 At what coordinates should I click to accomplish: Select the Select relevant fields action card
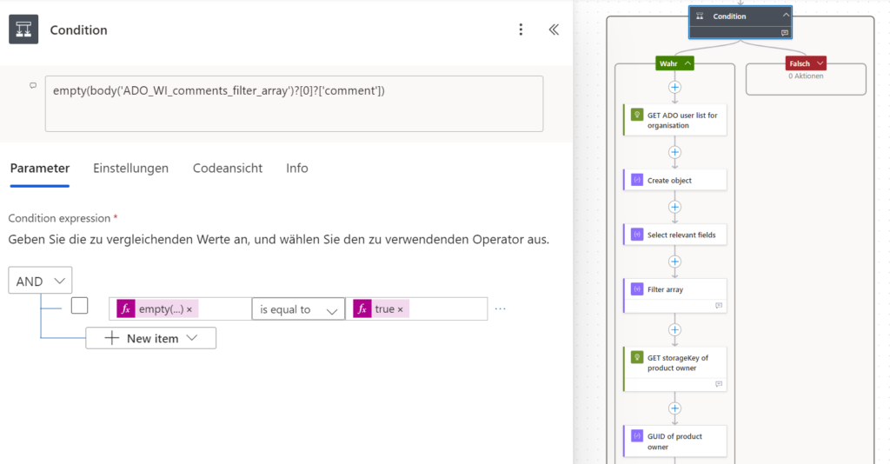[674, 235]
